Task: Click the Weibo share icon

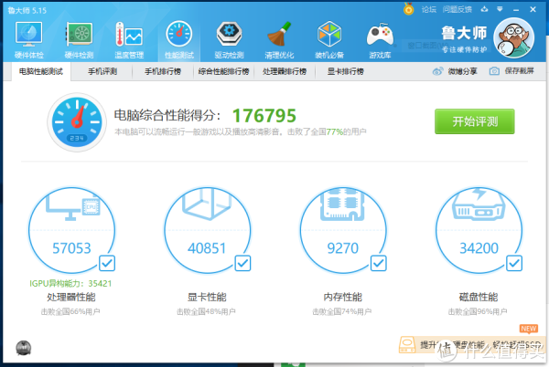Action: point(438,71)
